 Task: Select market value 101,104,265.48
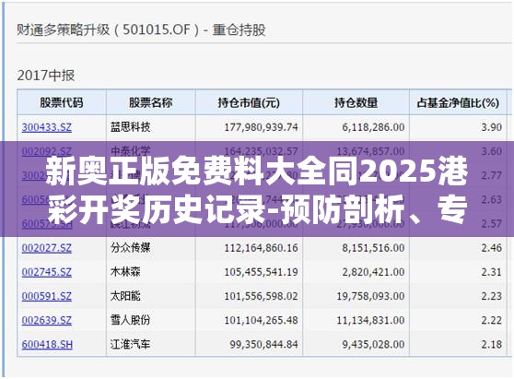tap(261, 320)
